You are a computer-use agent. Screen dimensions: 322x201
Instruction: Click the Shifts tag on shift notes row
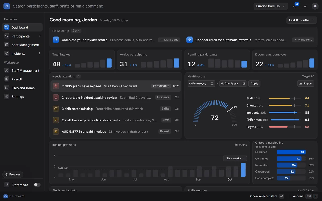[x=166, y=109]
